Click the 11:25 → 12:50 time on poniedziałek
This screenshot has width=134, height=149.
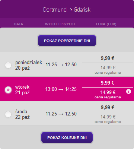coord(61,64)
